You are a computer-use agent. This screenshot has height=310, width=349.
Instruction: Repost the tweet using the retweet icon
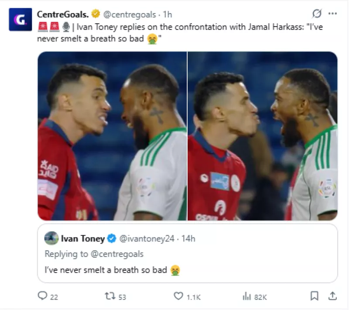[111, 296]
